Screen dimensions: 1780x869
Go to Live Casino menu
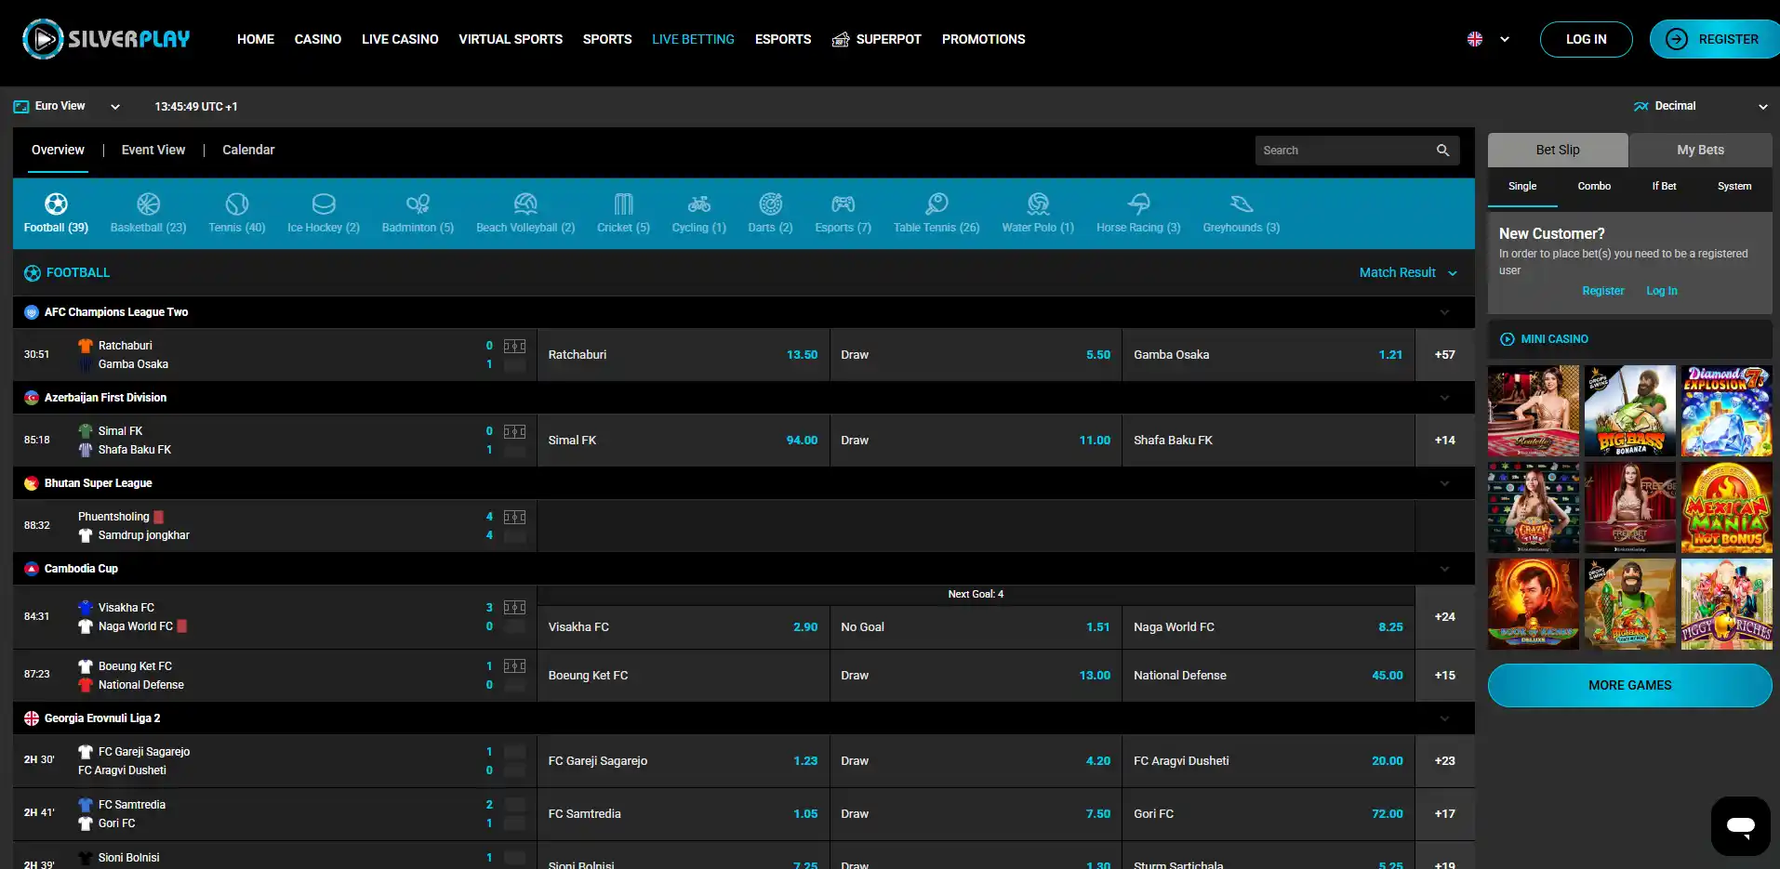[x=400, y=39]
